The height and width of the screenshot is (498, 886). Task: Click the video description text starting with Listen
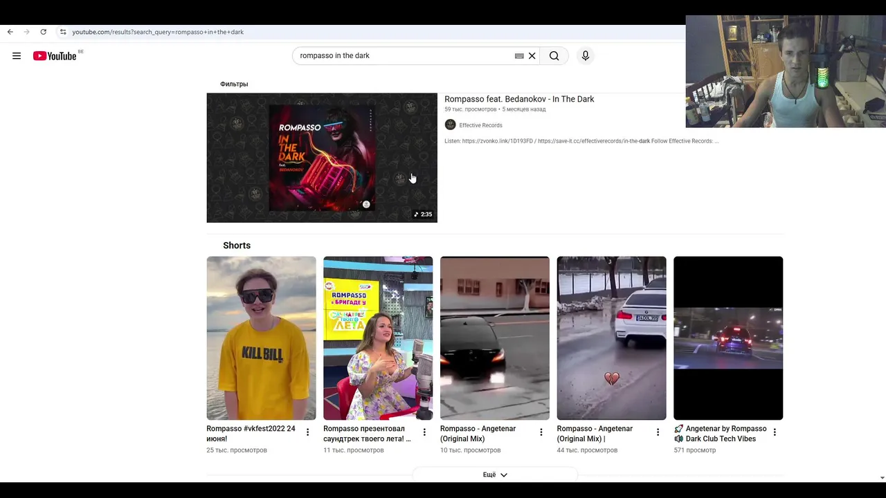click(581, 141)
